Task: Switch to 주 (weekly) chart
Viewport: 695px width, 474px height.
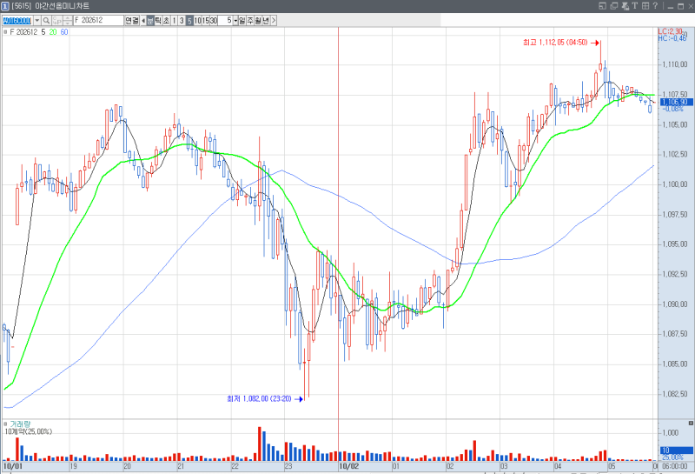Action: (x=250, y=20)
